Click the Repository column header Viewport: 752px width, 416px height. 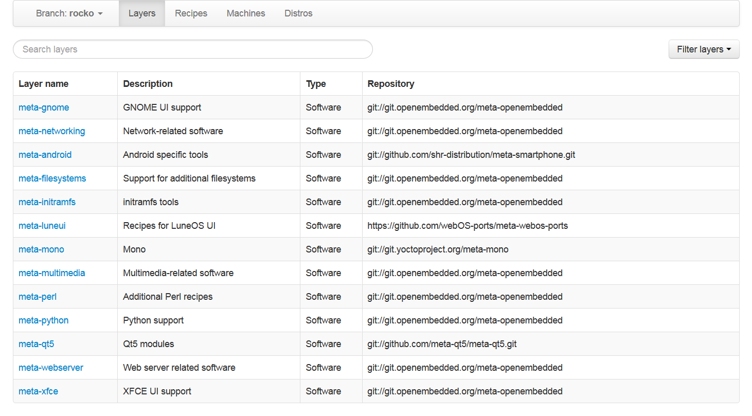click(391, 84)
